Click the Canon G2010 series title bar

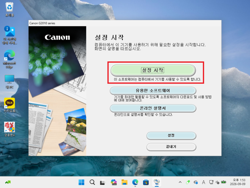[125, 23]
